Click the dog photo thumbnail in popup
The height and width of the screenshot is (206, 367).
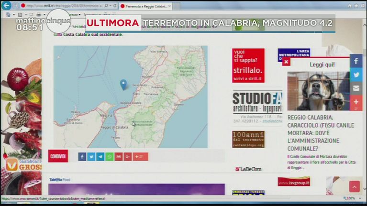pyautogui.click(x=318, y=91)
